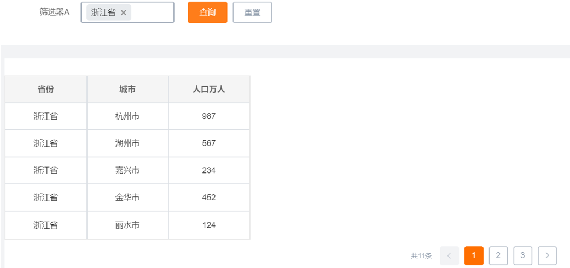Click the 查询 search button

point(207,13)
